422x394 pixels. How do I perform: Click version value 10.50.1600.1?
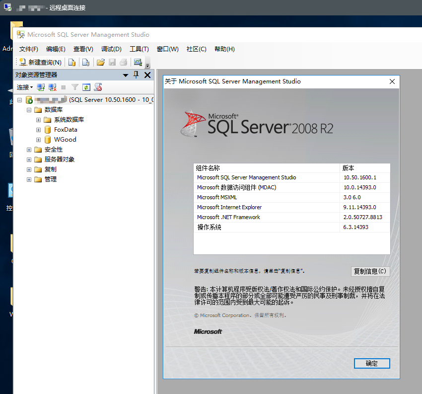[360, 177]
